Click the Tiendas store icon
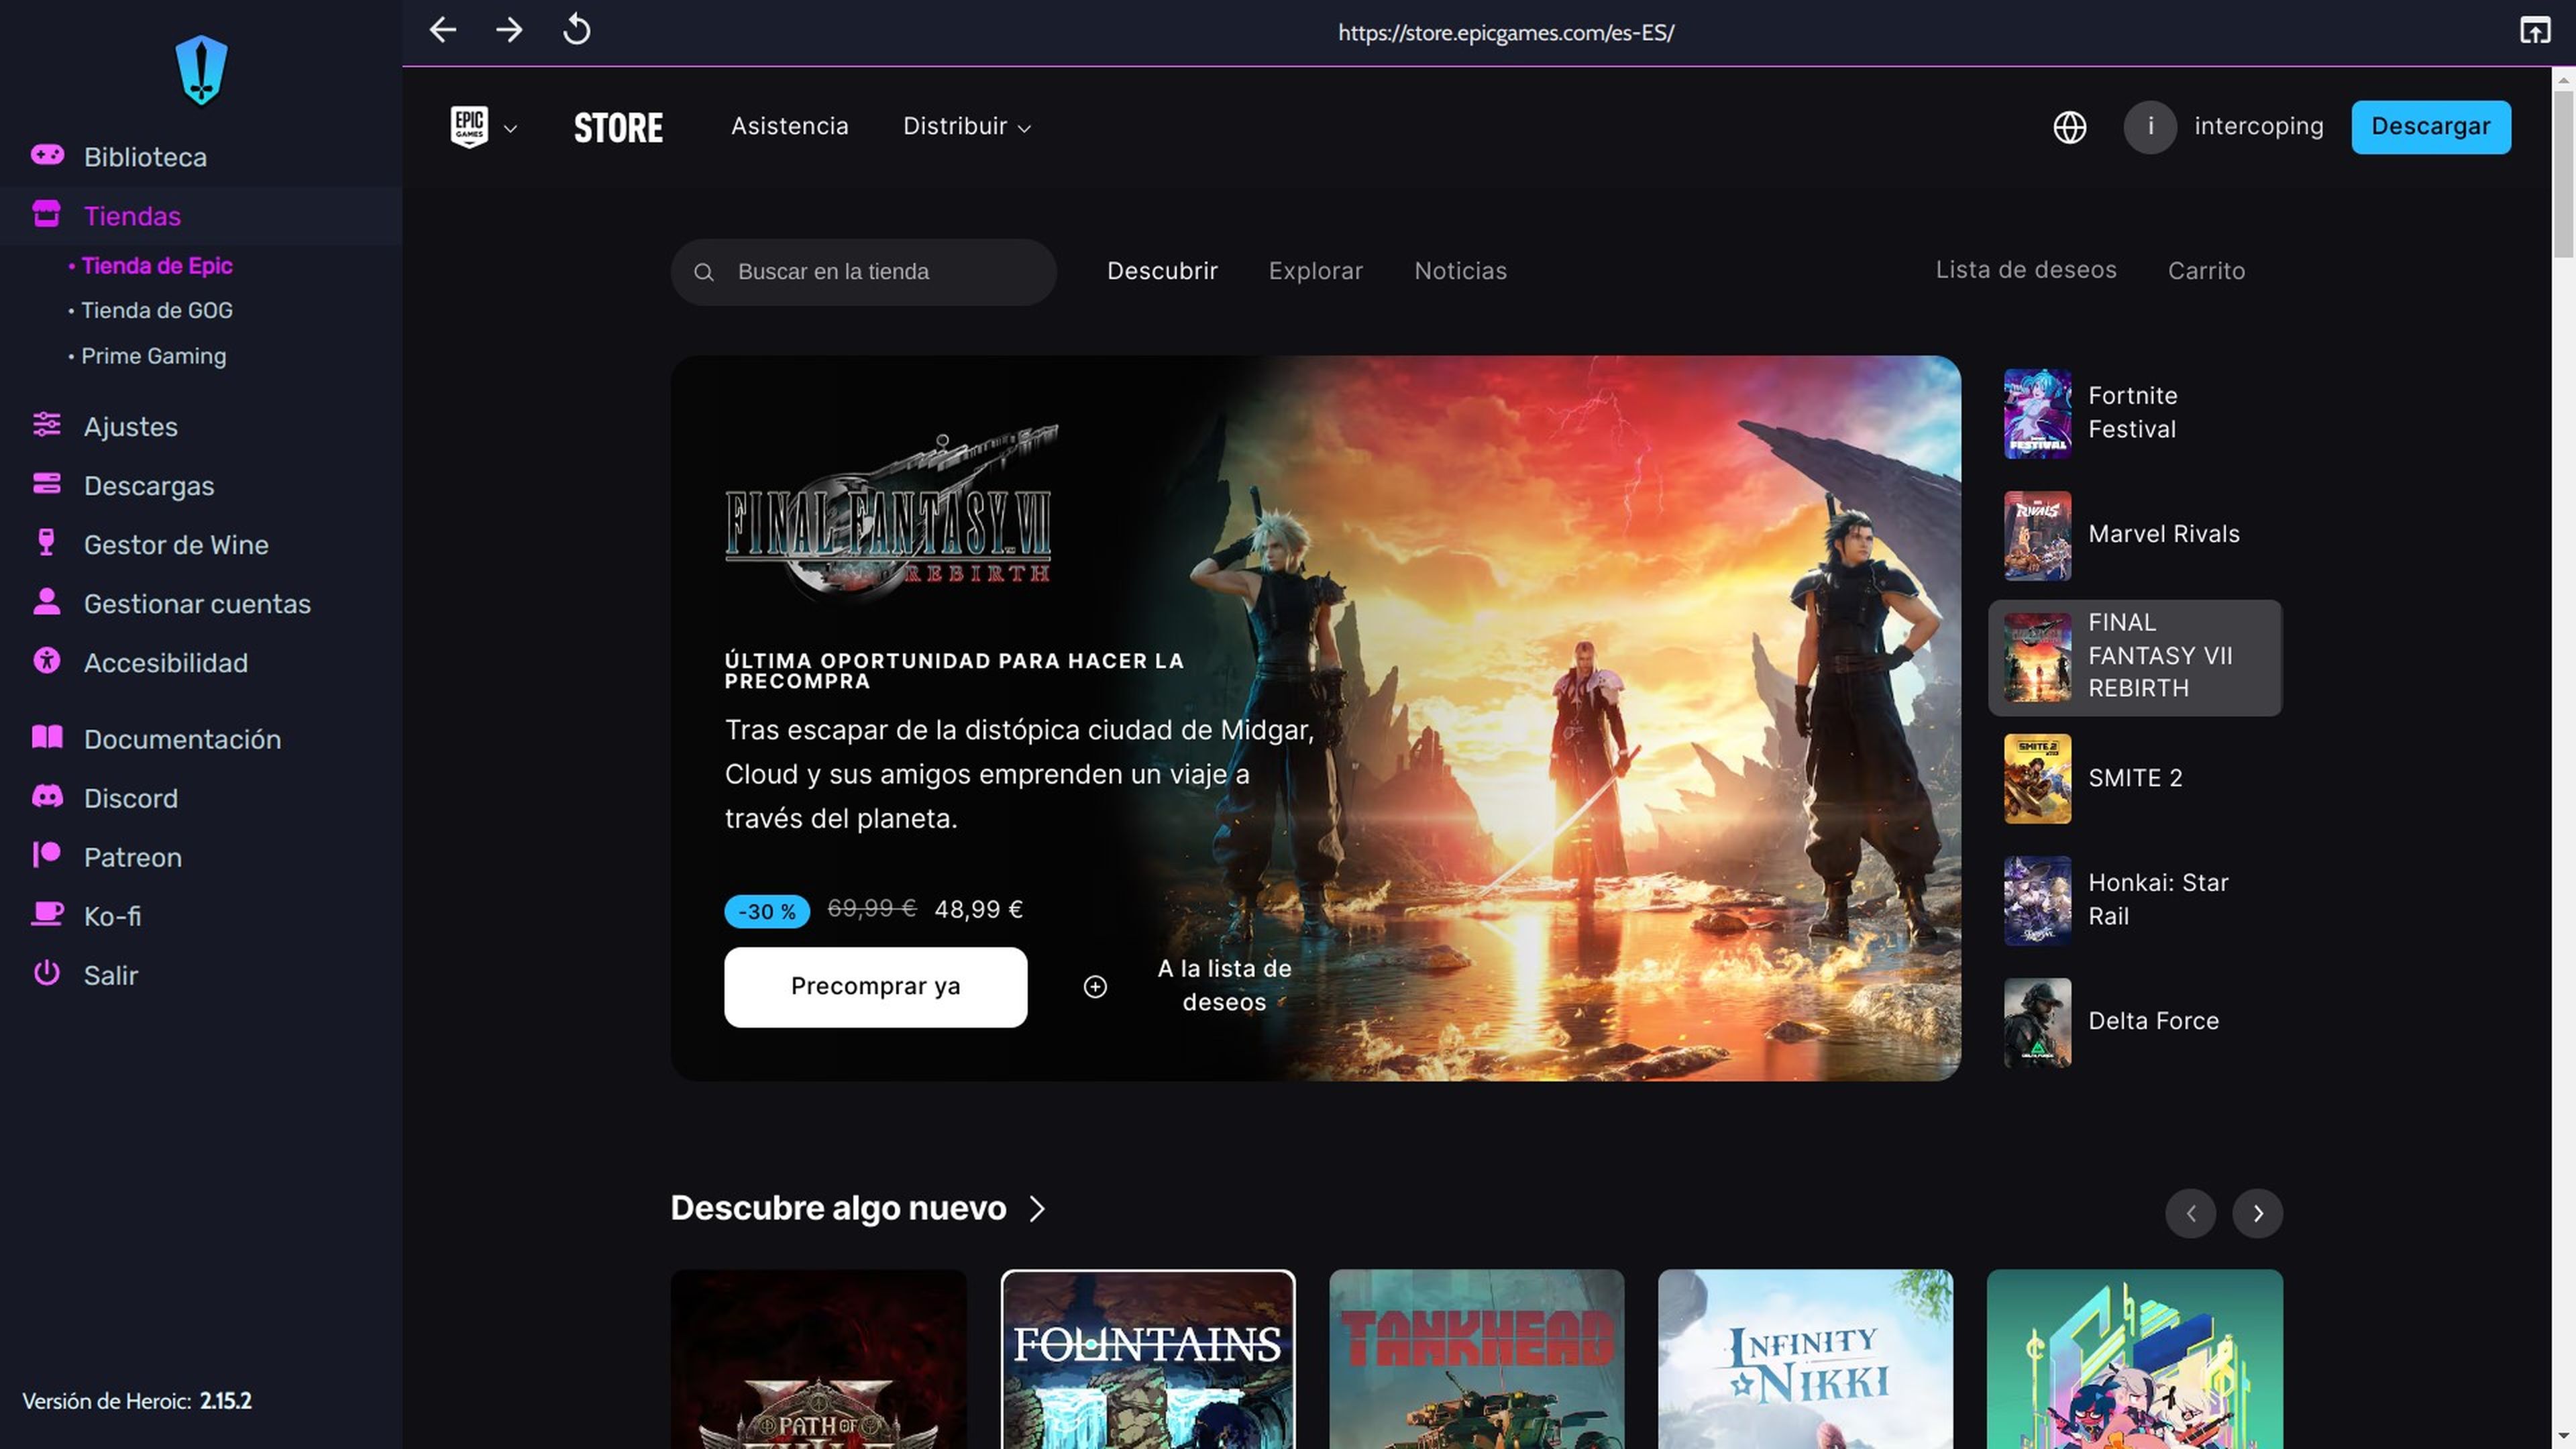This screenshot has height=1449, width=2576. coord(47,214)
